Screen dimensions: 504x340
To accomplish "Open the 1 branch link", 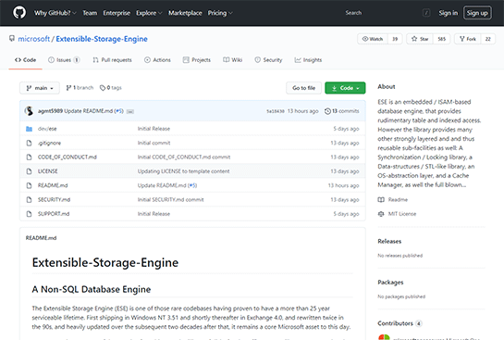I will [80, 88].
